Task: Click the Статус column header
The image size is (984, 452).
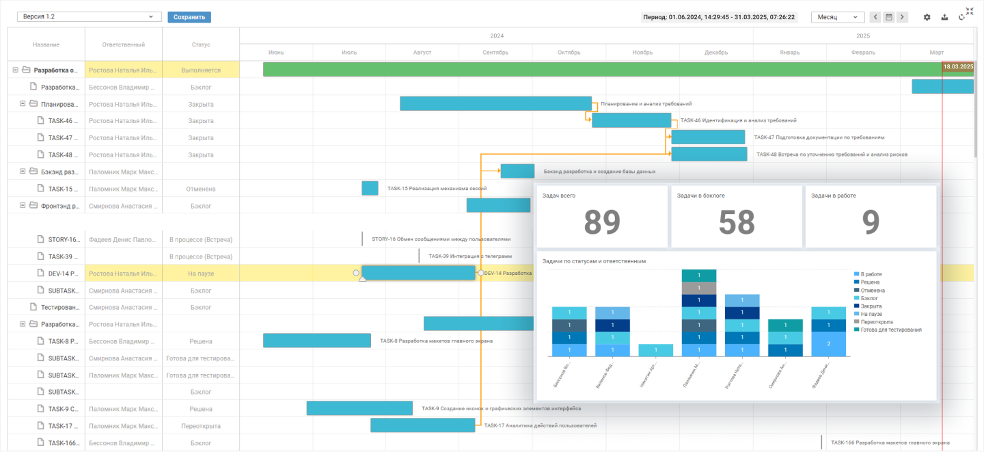Action: (200, 44)
